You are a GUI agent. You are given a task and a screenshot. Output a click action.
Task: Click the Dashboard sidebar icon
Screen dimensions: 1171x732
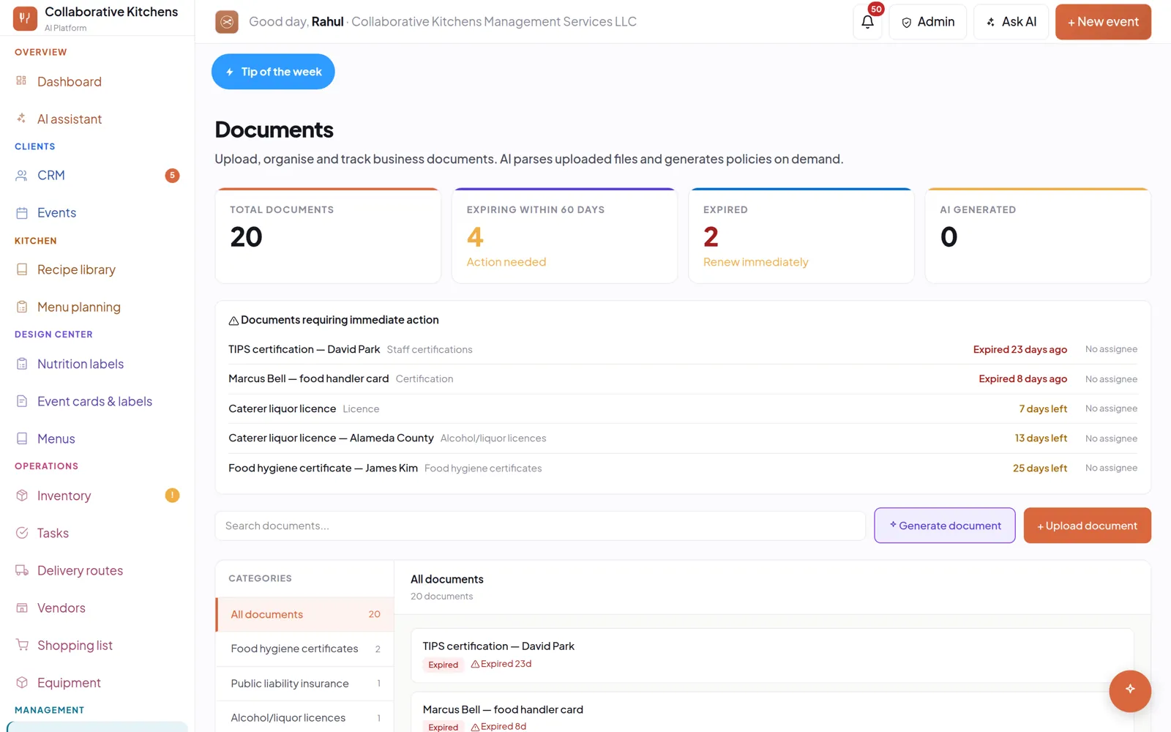point(22,81)
